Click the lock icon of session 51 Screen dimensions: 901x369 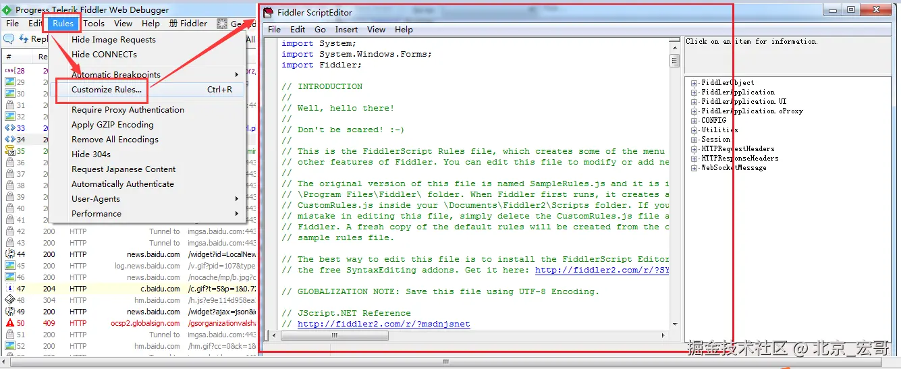tap(10, 335)
